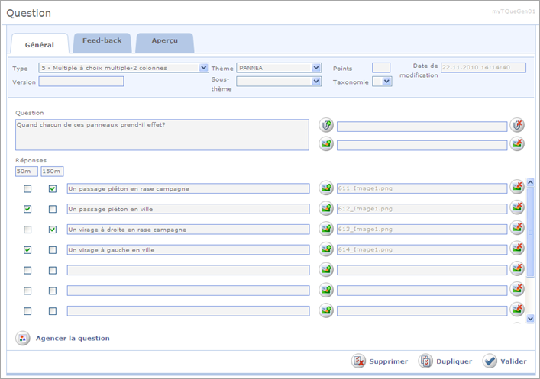Uncheck 50m box for passage piéton en ville

[28, 209]
